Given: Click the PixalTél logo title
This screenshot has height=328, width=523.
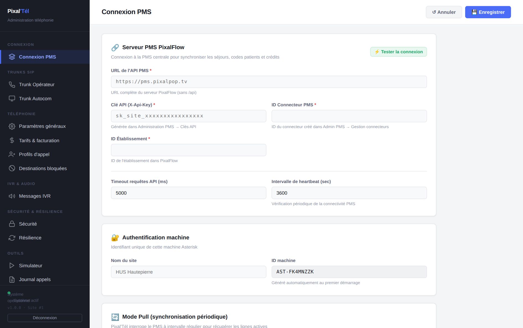Looking at the screenshot, I should click(x=18, y=11).
